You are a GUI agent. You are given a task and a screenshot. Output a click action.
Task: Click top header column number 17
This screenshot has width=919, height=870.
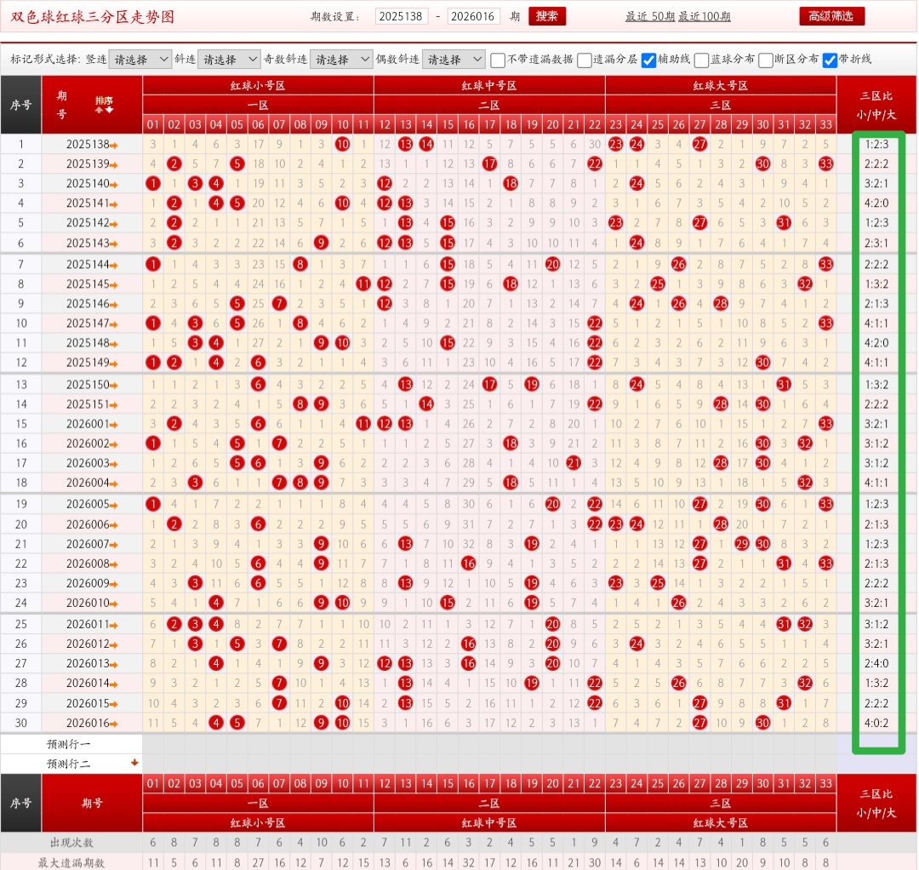[489, 124]
